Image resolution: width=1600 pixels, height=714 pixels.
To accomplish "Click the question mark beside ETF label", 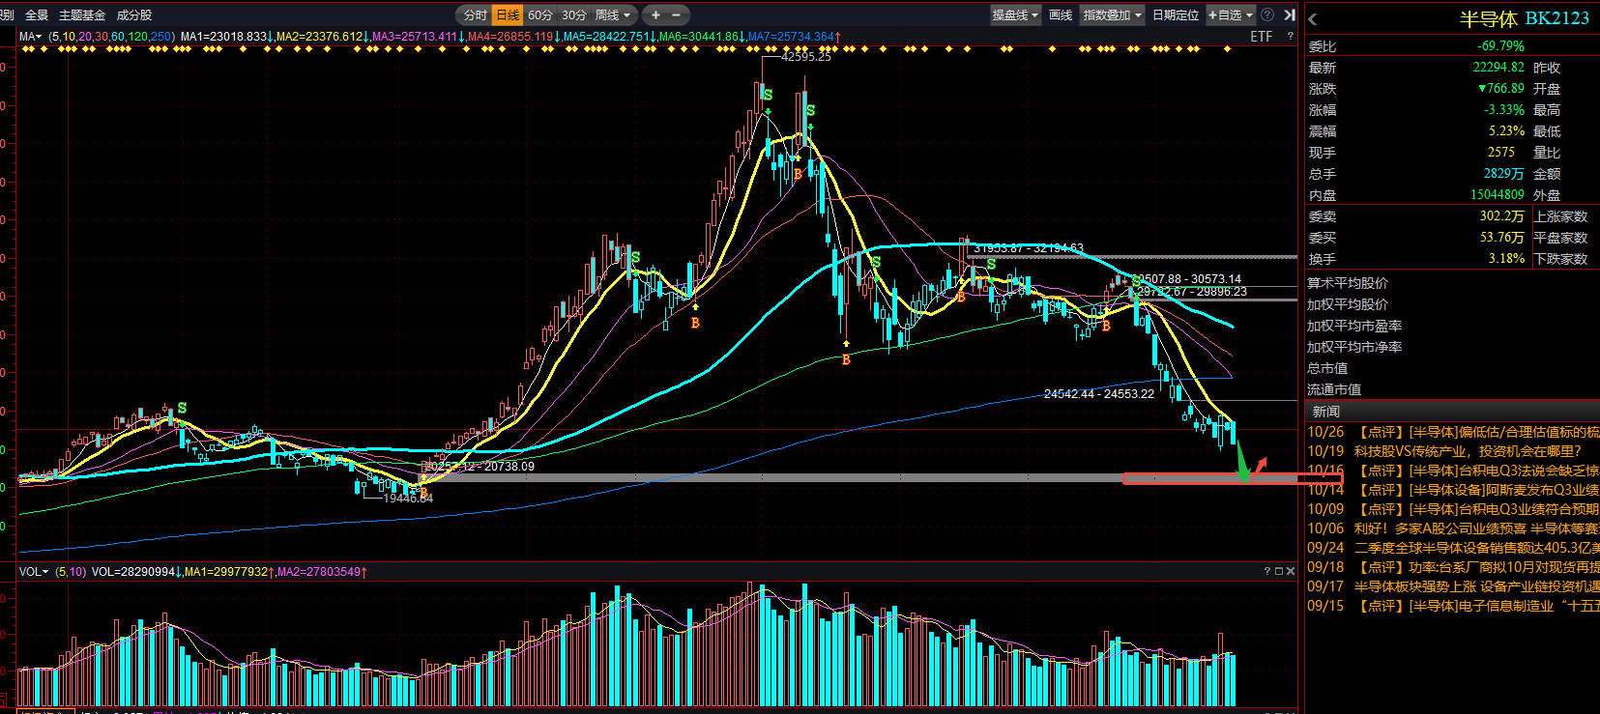I will click(1290, 36).
